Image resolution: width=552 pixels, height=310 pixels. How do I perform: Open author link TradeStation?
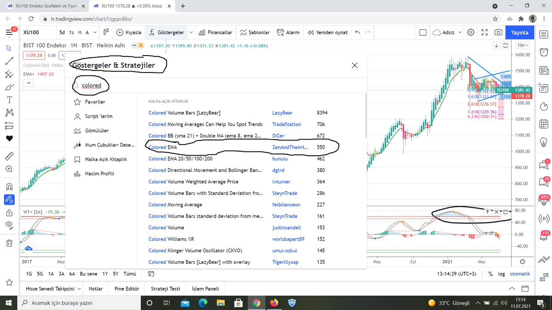coord(287,124)
